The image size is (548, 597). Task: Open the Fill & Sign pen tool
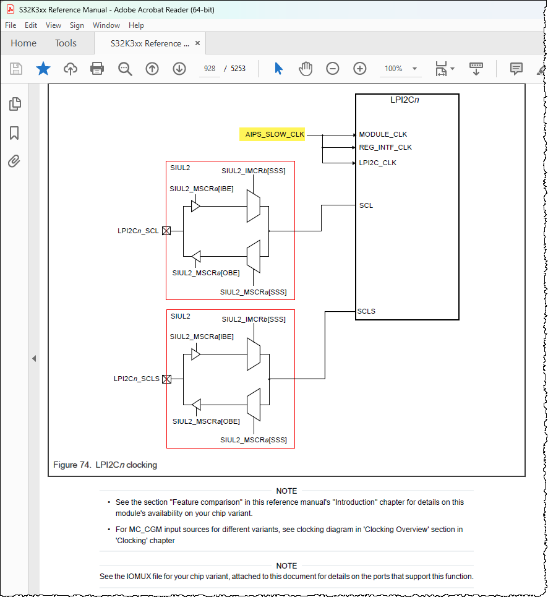pyautogui.click(x=539, y=71)
